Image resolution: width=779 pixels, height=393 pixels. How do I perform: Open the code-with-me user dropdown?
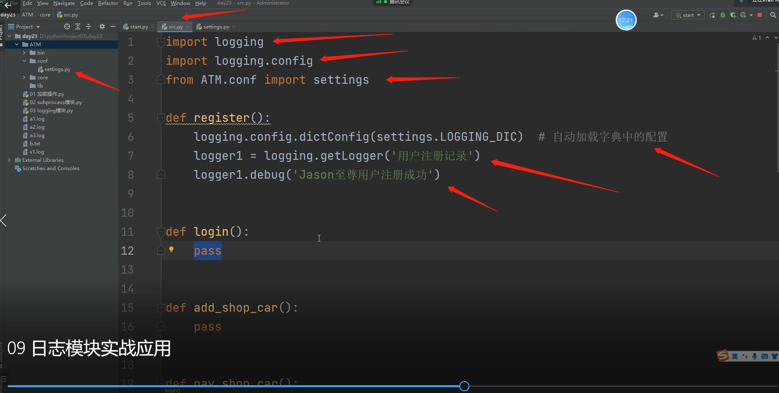pyautogui.click(x=658, y=15)
